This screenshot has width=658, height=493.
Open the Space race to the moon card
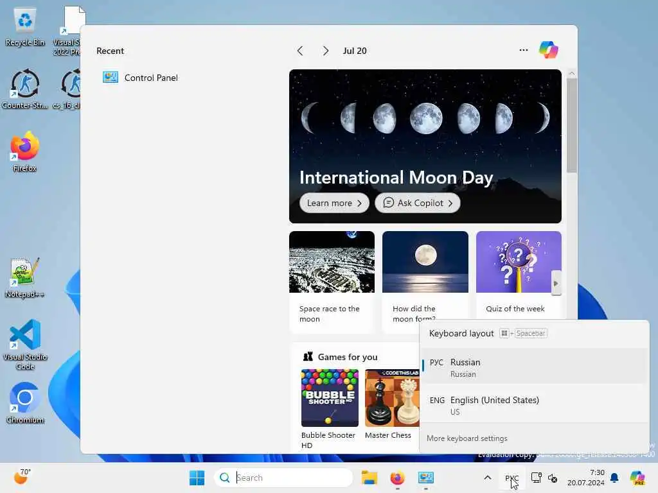tap(332, 281)
